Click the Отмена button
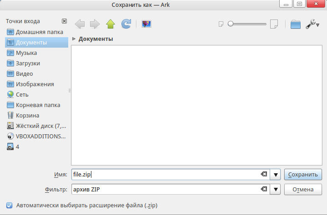 (303, 190)
